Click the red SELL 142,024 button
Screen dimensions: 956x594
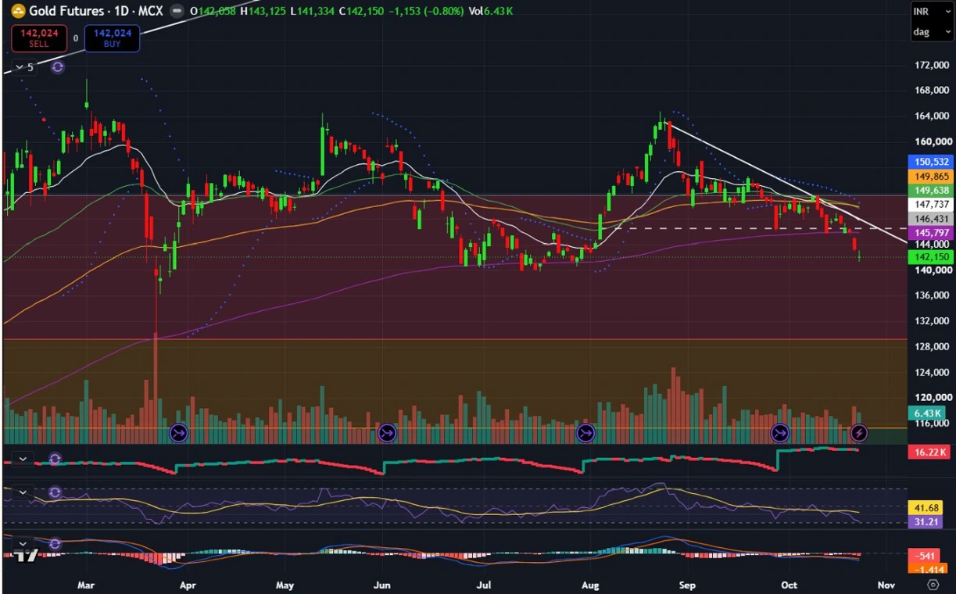[39, 38]
